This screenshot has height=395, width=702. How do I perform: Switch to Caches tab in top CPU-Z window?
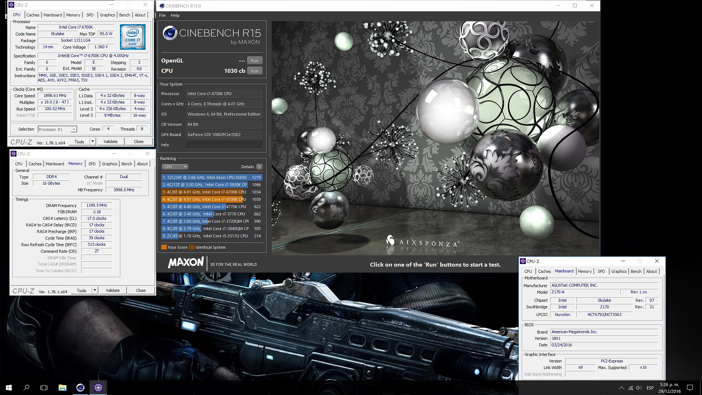pos(33,15)
